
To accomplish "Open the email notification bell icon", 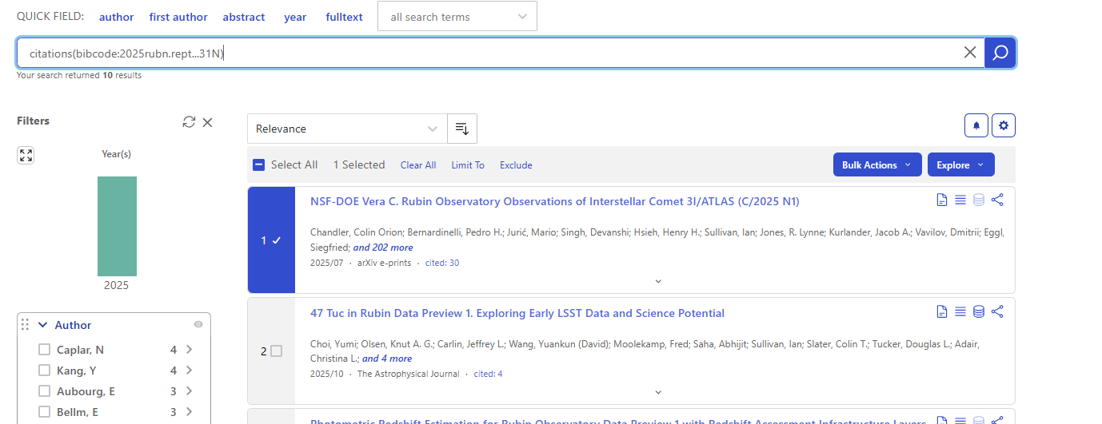I will click(976, 125).
